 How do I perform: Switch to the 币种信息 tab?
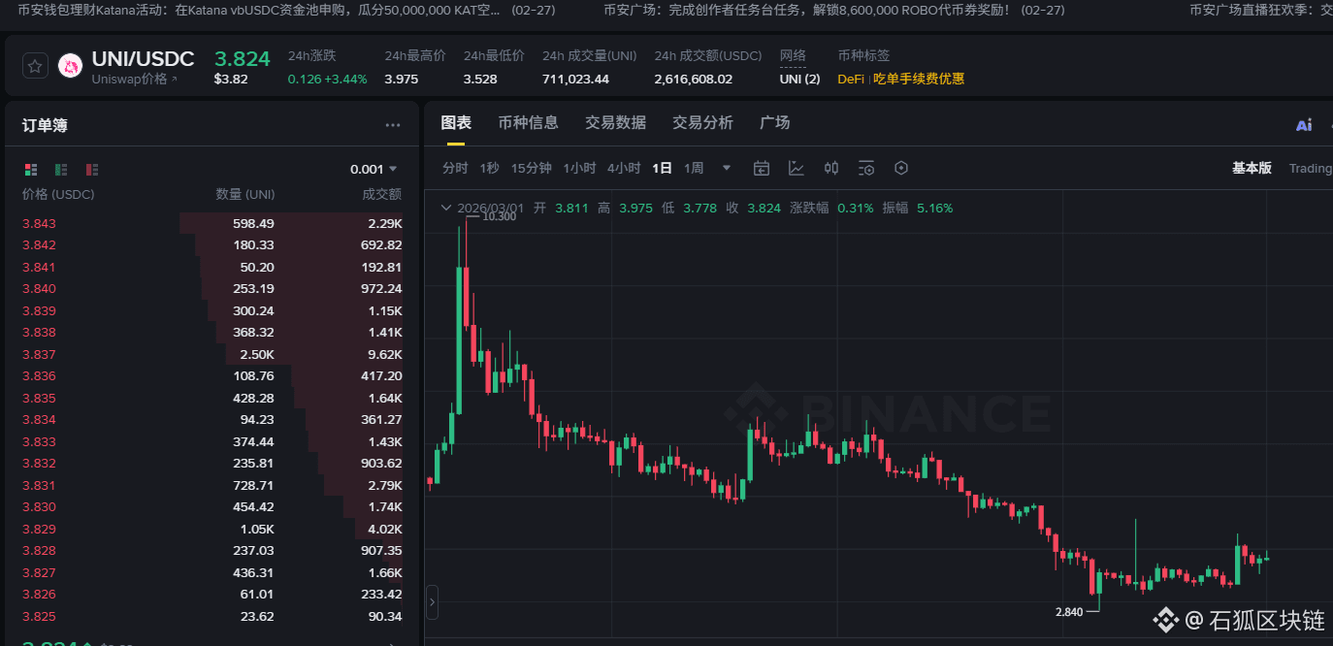click(x=528, y=122)
